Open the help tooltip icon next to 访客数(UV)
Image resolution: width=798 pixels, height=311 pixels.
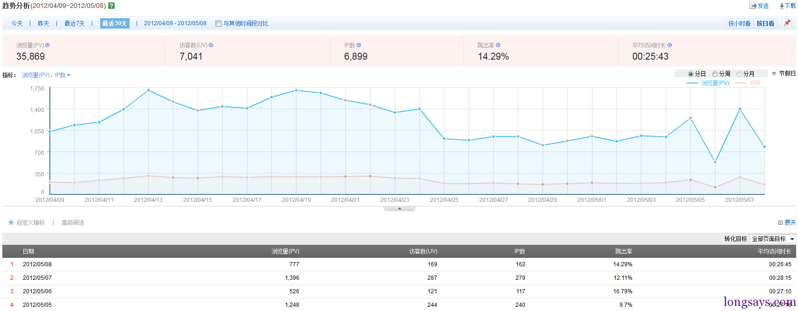coord(211,45)
